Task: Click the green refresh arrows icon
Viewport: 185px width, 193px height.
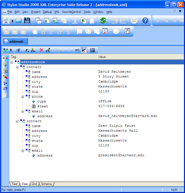Action: click(x=103, y=21)
